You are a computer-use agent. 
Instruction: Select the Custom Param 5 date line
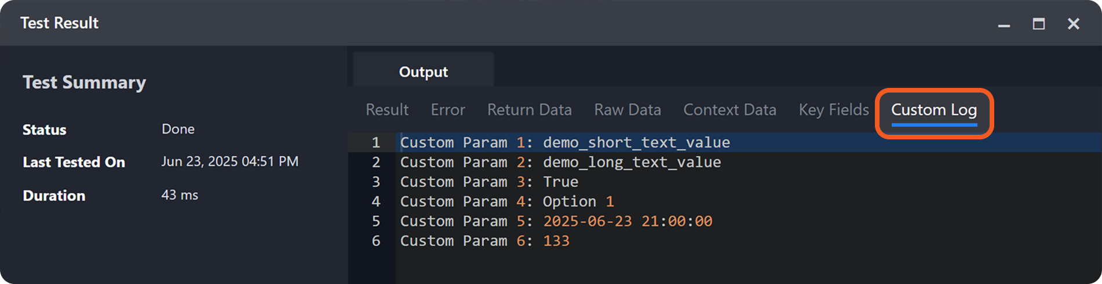556,222
